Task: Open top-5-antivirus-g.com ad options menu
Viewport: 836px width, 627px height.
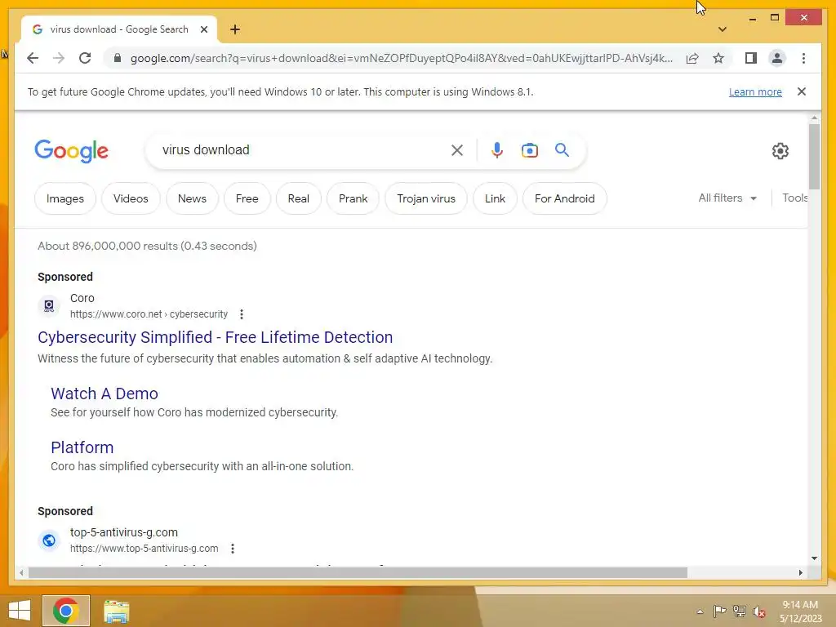Action: click(x=233, y=548)
